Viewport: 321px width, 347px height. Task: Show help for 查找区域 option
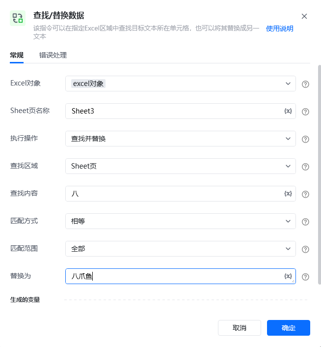click(x=305, y=167)
